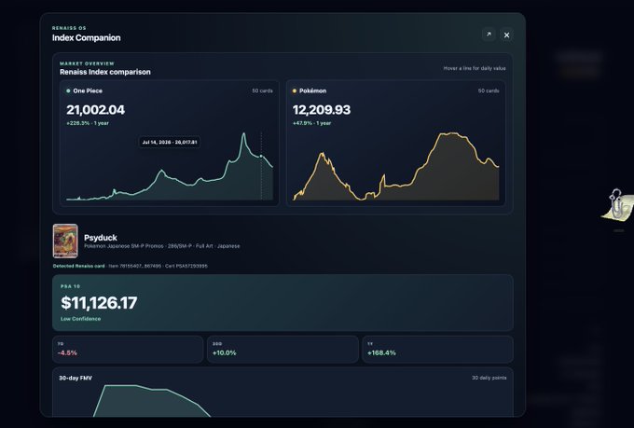Select the 1Y change stat box
The height and width of the screenshot is (428, 634).
pyautogui.click(x=437, y=349)
